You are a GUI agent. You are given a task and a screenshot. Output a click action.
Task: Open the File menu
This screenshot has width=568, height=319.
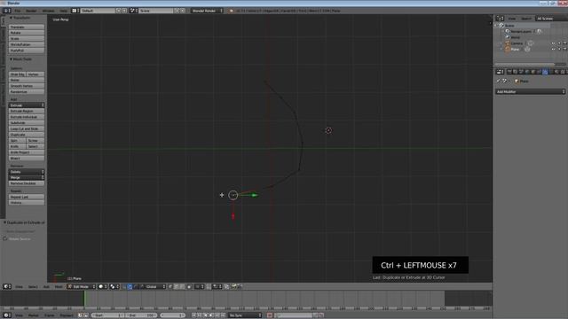18,11
